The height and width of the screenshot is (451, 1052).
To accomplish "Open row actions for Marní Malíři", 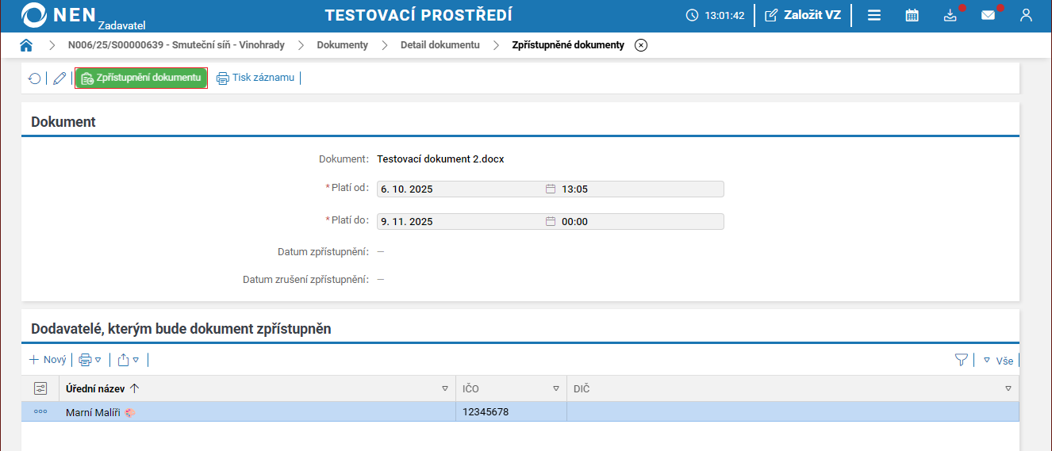I will click(x=40, y=411).
